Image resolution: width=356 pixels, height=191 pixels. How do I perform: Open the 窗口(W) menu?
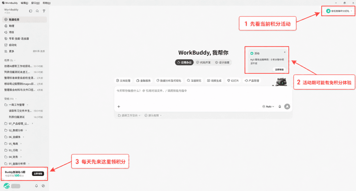pos(35,3)
